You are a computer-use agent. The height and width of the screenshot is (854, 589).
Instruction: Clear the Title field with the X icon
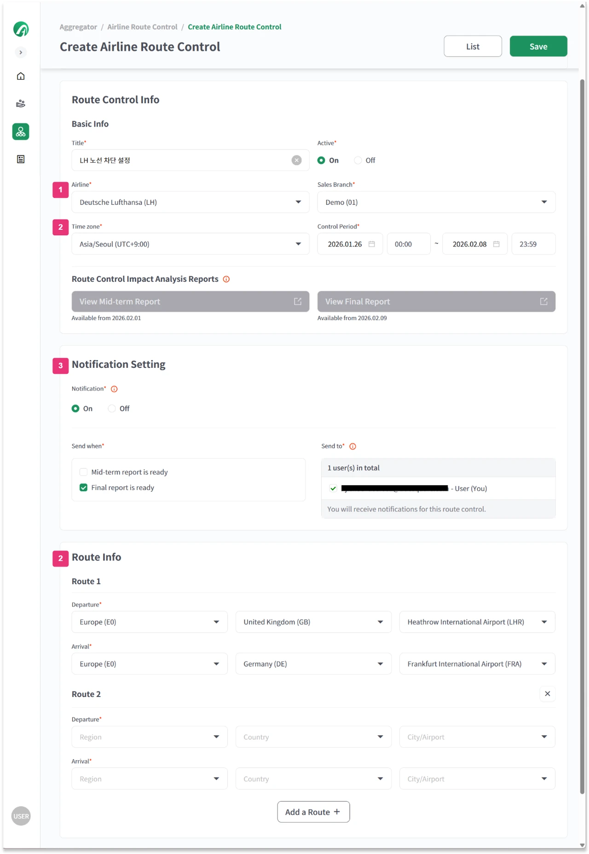pos(296,160)
